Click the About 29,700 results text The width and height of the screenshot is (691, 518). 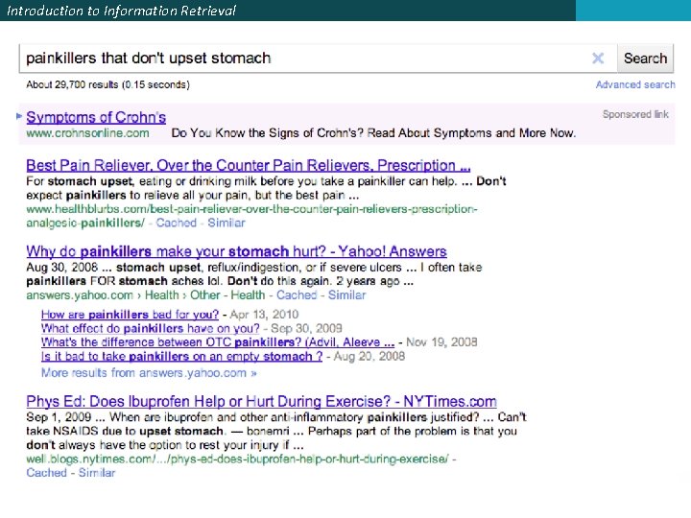point(107,84)
